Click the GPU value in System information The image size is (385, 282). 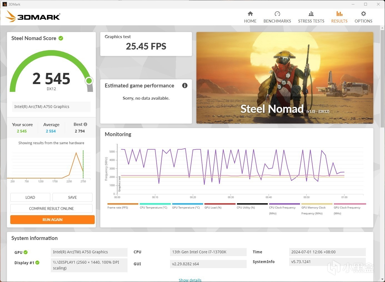click(89, 252)
